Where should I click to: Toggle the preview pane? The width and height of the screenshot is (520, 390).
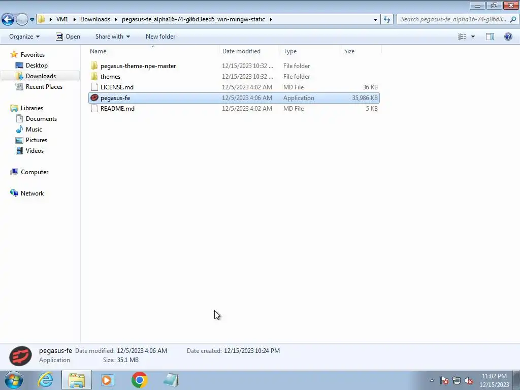(490, 37)
